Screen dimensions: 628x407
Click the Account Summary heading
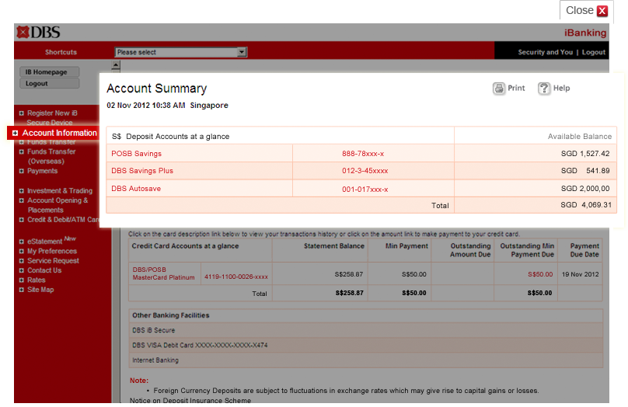tap(156, 89)
